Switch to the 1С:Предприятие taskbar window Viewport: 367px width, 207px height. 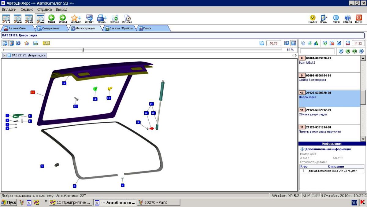(70, 202)
